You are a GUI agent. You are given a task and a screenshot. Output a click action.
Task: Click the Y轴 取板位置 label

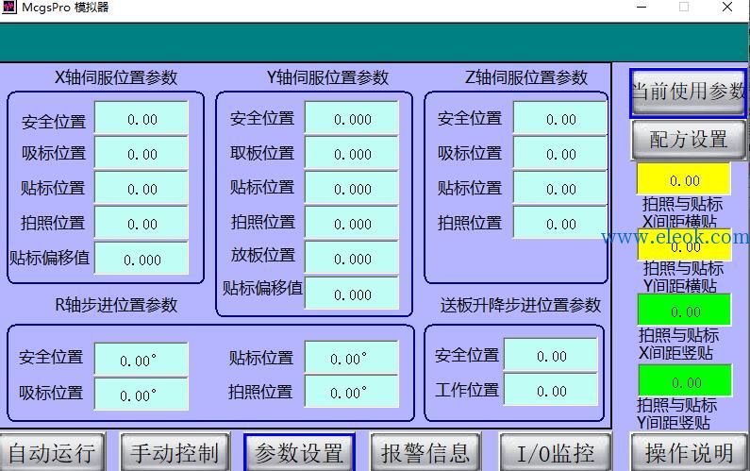(262, 153)
